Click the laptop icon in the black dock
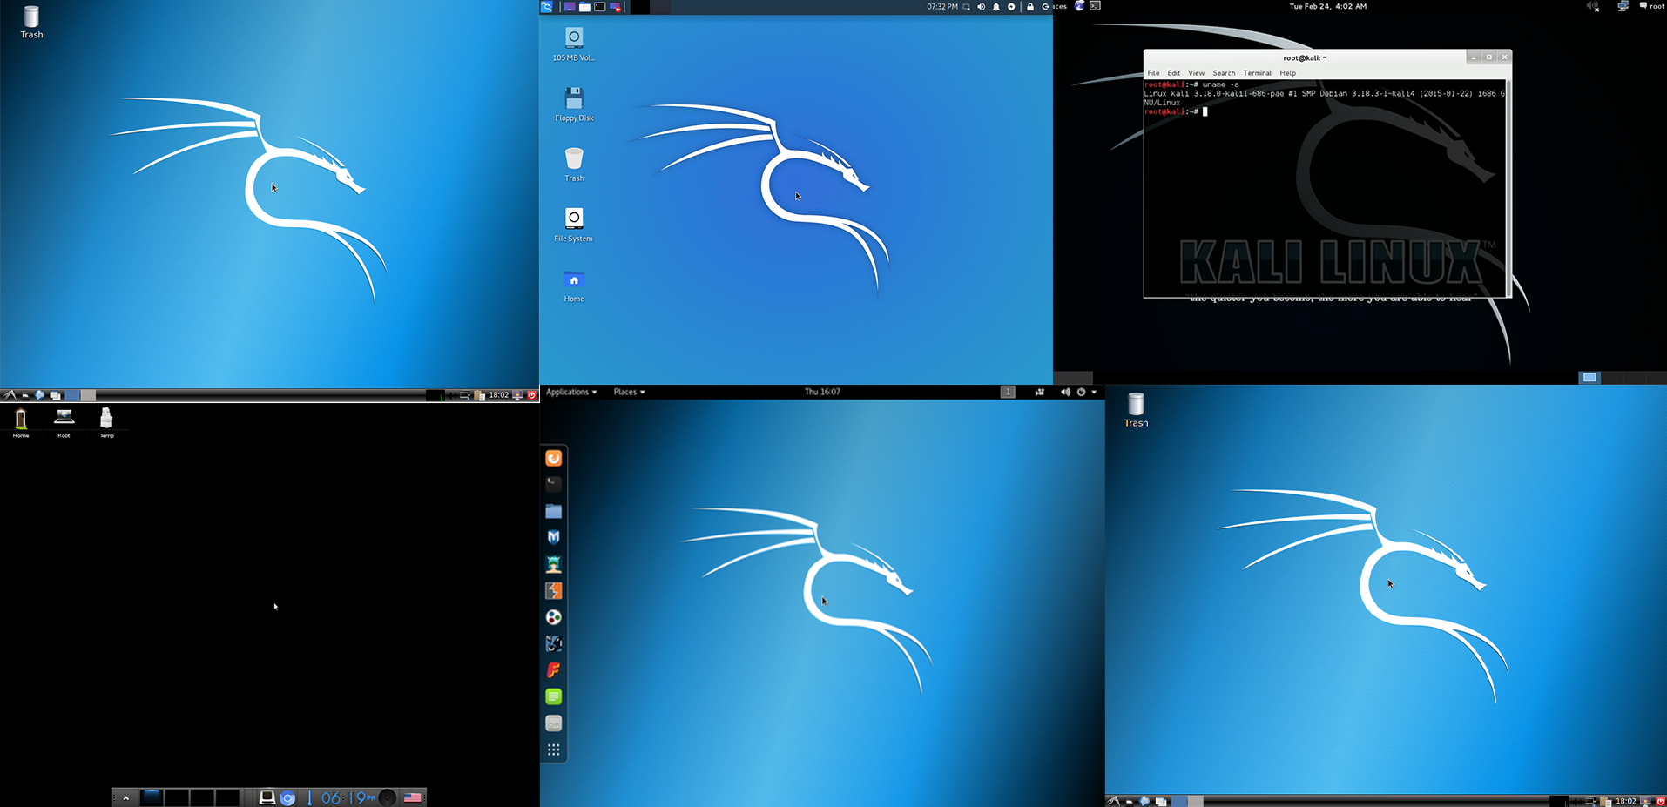The width and height of the screenshot is (1667, 807). click(x=267, y=797)
